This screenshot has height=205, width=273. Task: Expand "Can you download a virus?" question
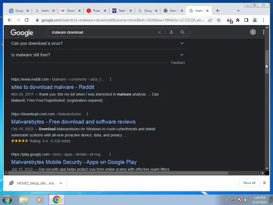click(x=98, y=44)
